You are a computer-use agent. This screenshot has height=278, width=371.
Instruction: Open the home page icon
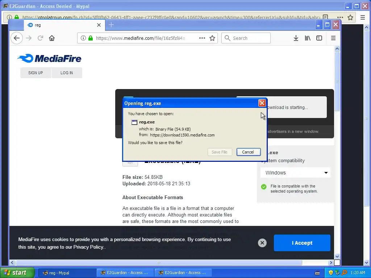click(52, 38)
